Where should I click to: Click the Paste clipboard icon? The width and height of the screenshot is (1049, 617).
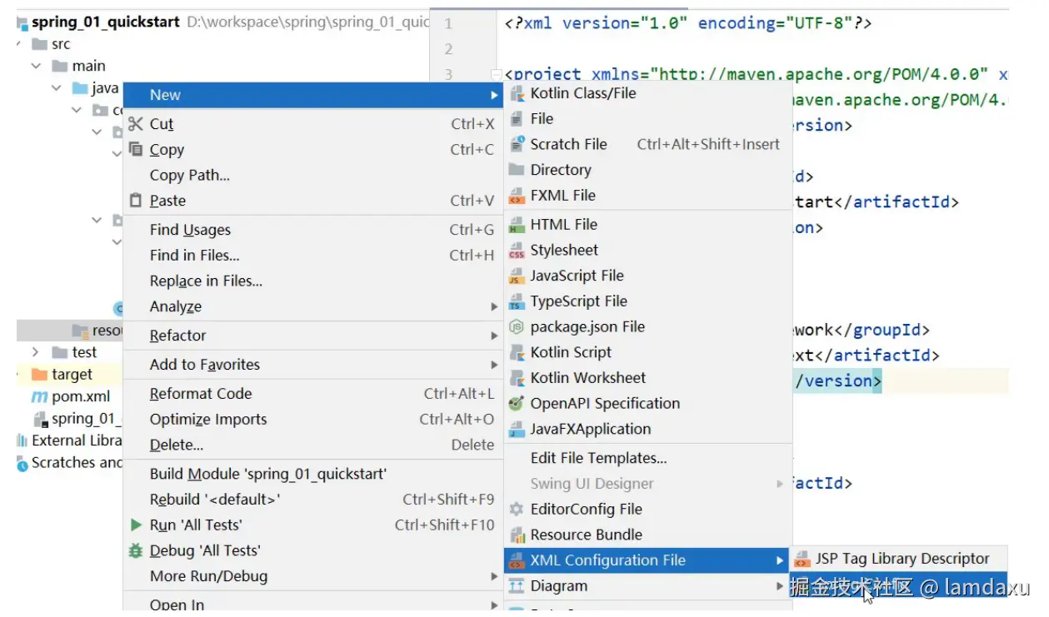coord(136,201)
